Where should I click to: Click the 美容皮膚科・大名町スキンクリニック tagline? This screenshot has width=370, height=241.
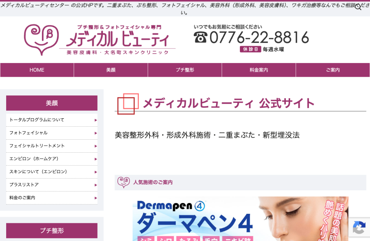click(117, 52)
